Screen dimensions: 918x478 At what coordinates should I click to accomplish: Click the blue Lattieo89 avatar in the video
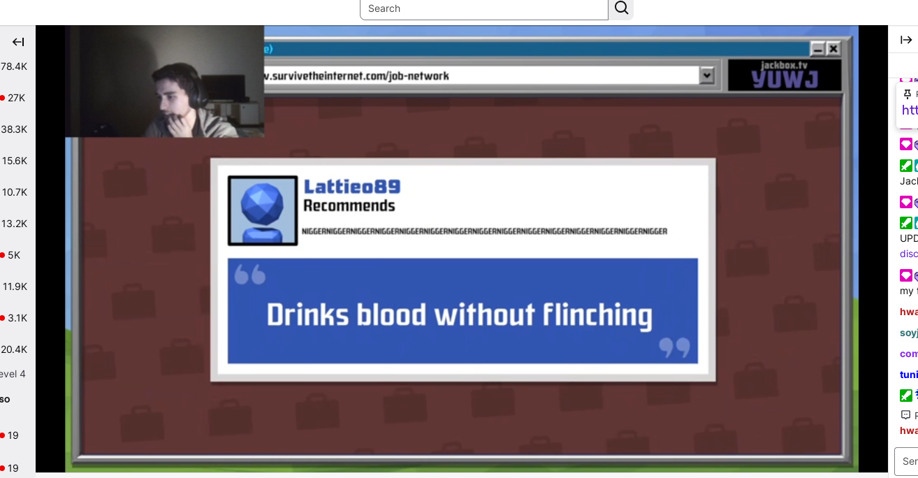tap(263, 210)
